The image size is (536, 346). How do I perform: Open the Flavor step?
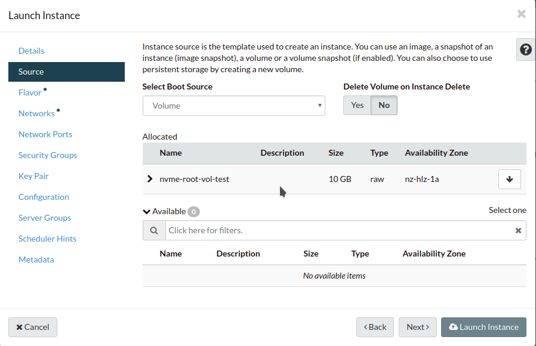30,92
